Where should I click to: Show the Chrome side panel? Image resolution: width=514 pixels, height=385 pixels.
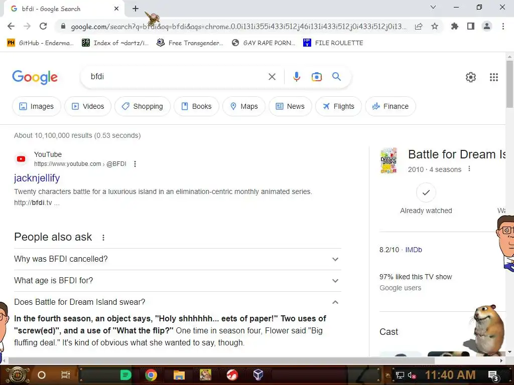[x=471, y=26]
